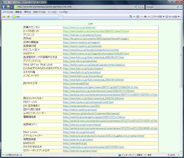This screenshot has width=184, height=158.
Task: Click the TRUE GIFT for TRUE LOVE title
Action: point(38,65)
